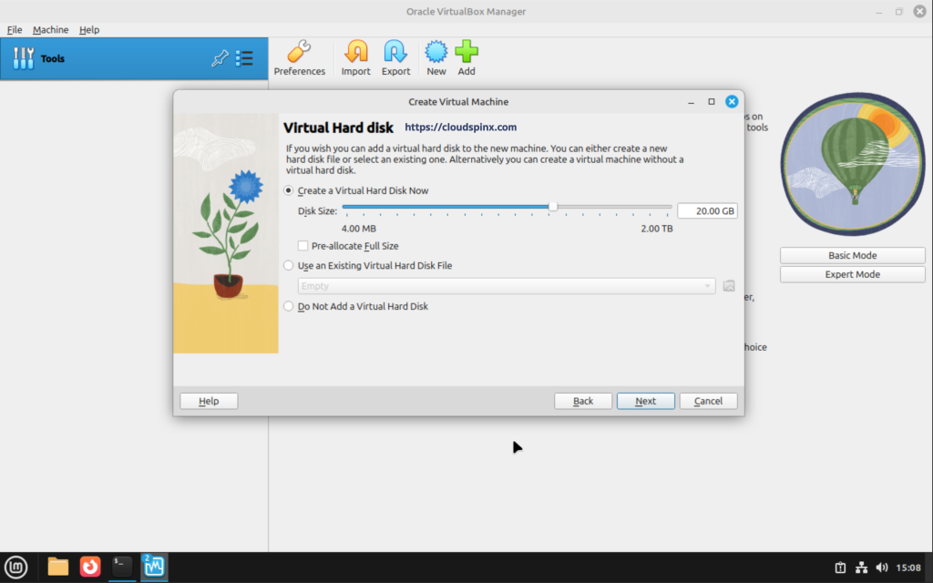Click the Next button

(x=645, y=401)
